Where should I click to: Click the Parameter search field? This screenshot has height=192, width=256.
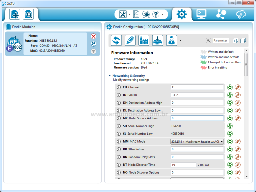tap(221, 40)
